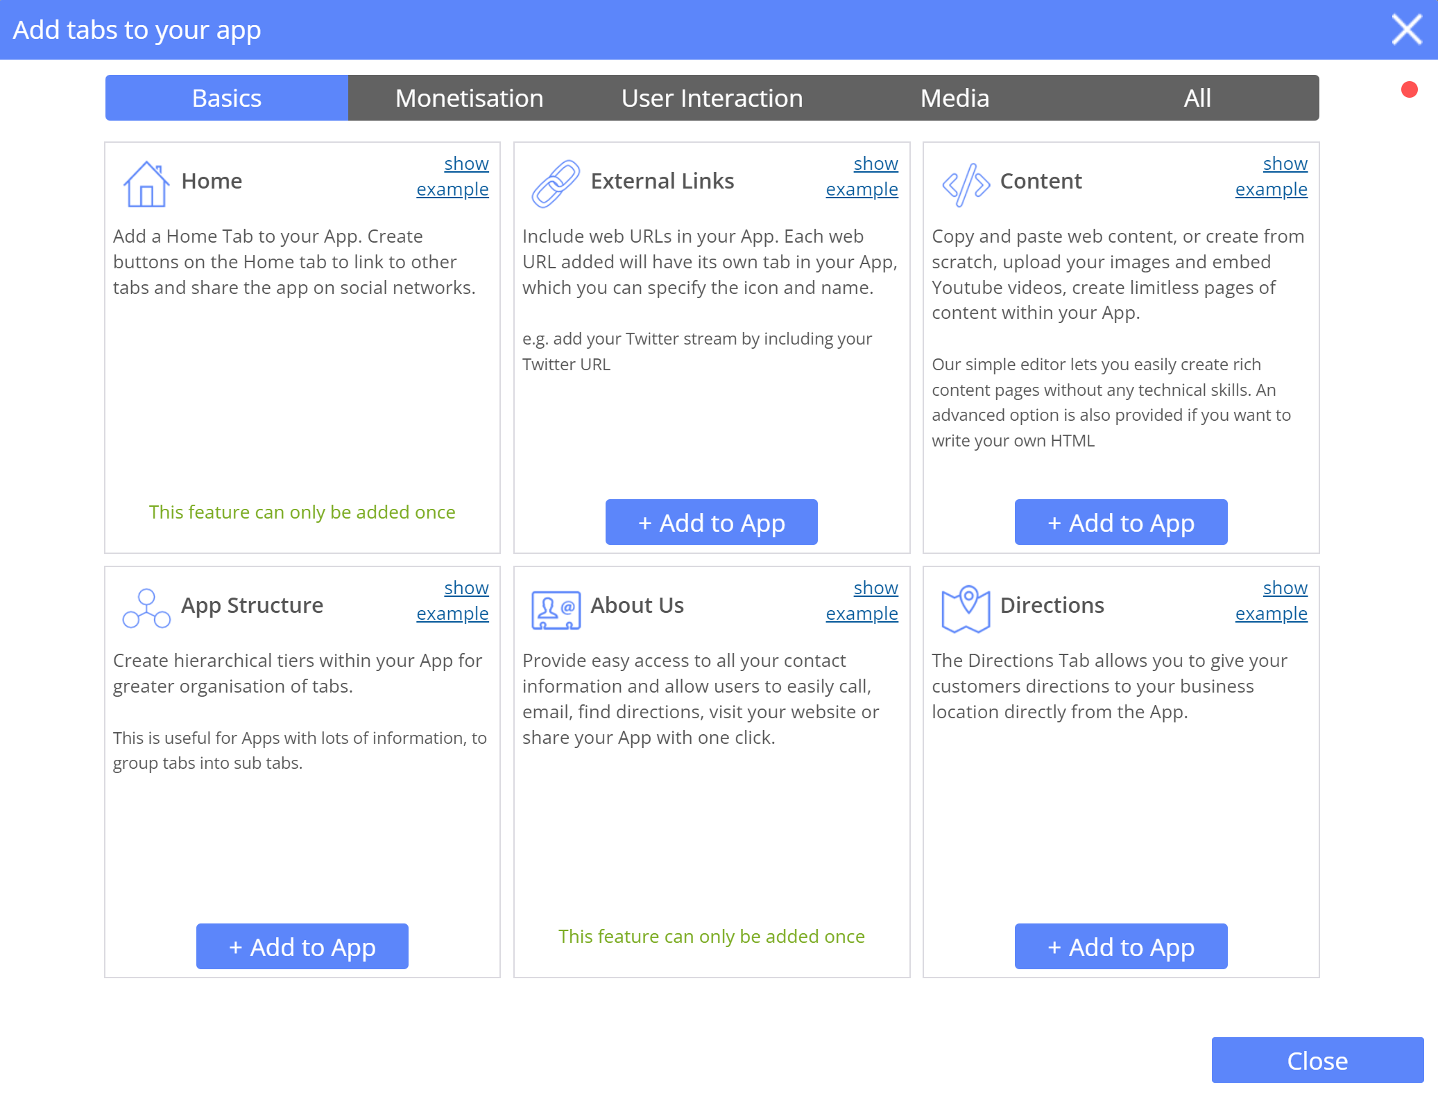Click the X icon in header
Image resolution: width=1438 pixels, height=1094 pixels.
click(1406, 30)
